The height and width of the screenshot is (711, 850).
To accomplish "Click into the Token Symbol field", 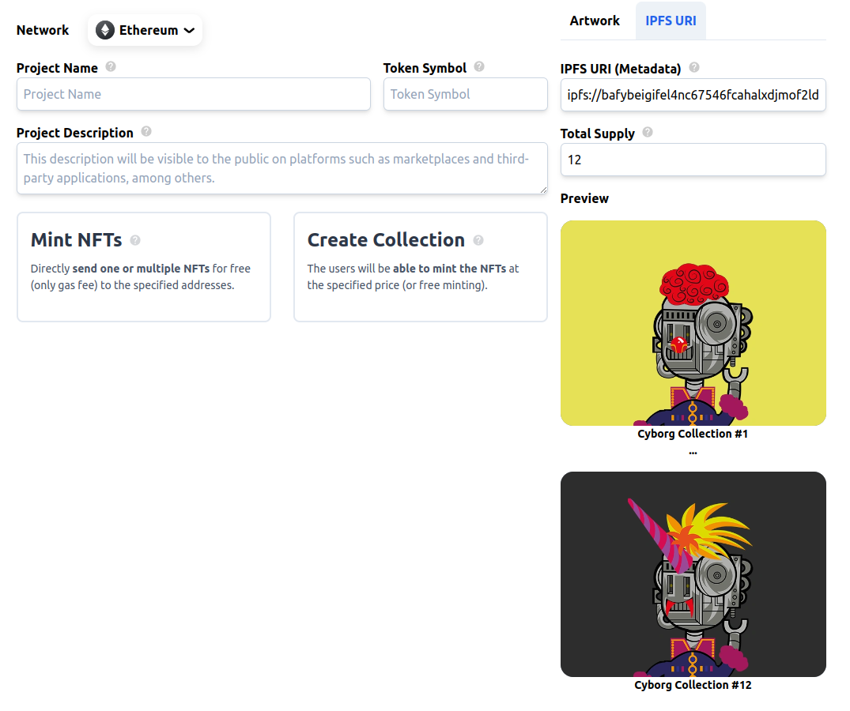I will [465, 94].
